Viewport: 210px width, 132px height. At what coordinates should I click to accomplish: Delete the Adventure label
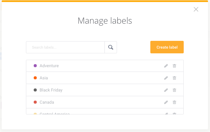pos(174,66)
